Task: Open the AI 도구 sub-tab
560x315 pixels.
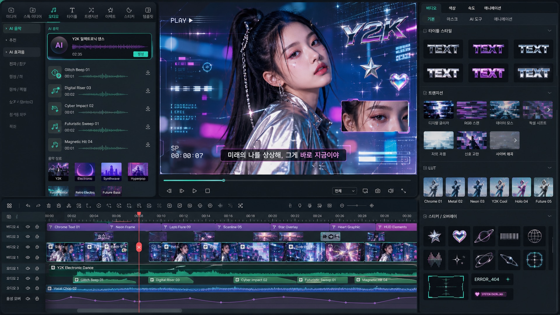Action: 476,19
